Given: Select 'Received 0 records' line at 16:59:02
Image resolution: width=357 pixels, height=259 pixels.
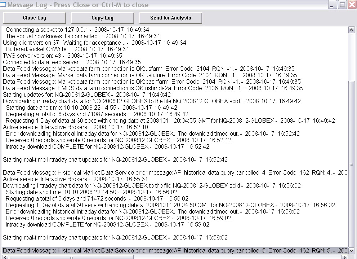Looking at the screenshot, I should coord(119,218).
